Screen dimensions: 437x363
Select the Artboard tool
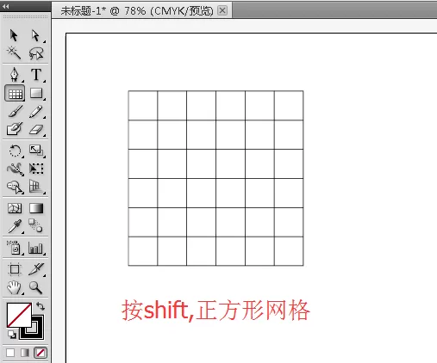[x=15, y=269]
